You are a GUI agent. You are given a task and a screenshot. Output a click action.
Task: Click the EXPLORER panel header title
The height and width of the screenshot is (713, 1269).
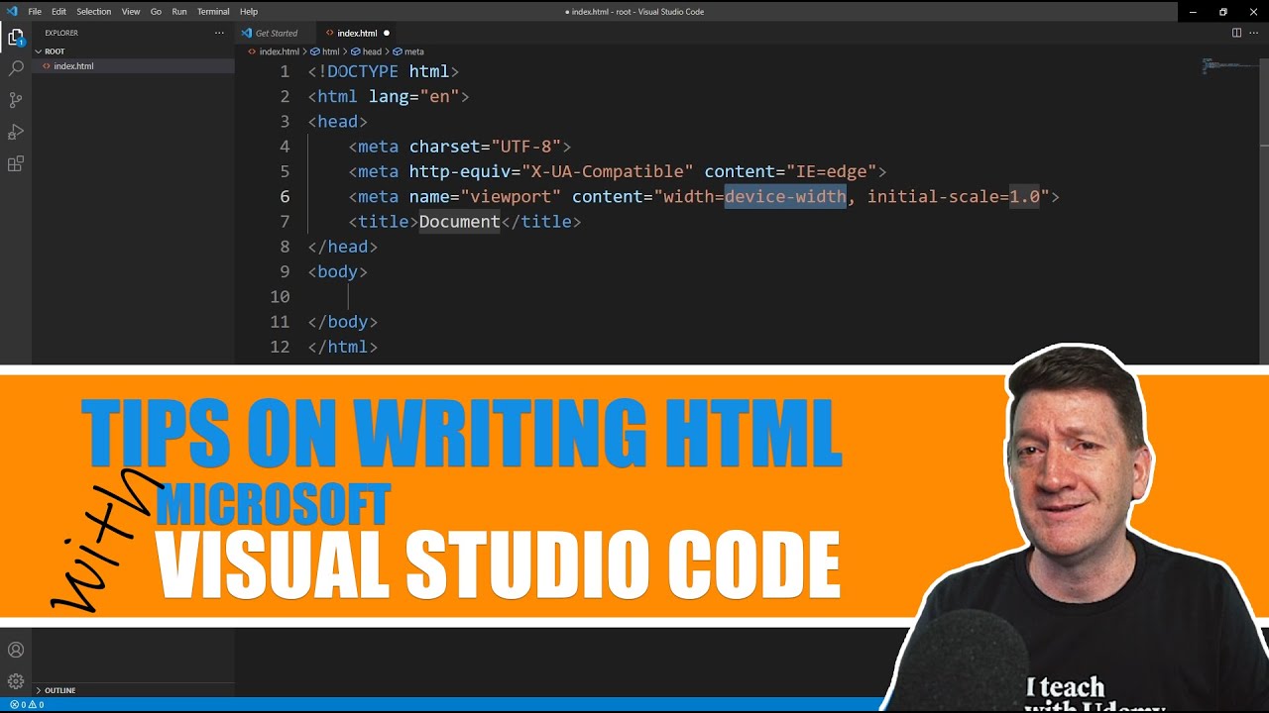click(x=61, y=33)
